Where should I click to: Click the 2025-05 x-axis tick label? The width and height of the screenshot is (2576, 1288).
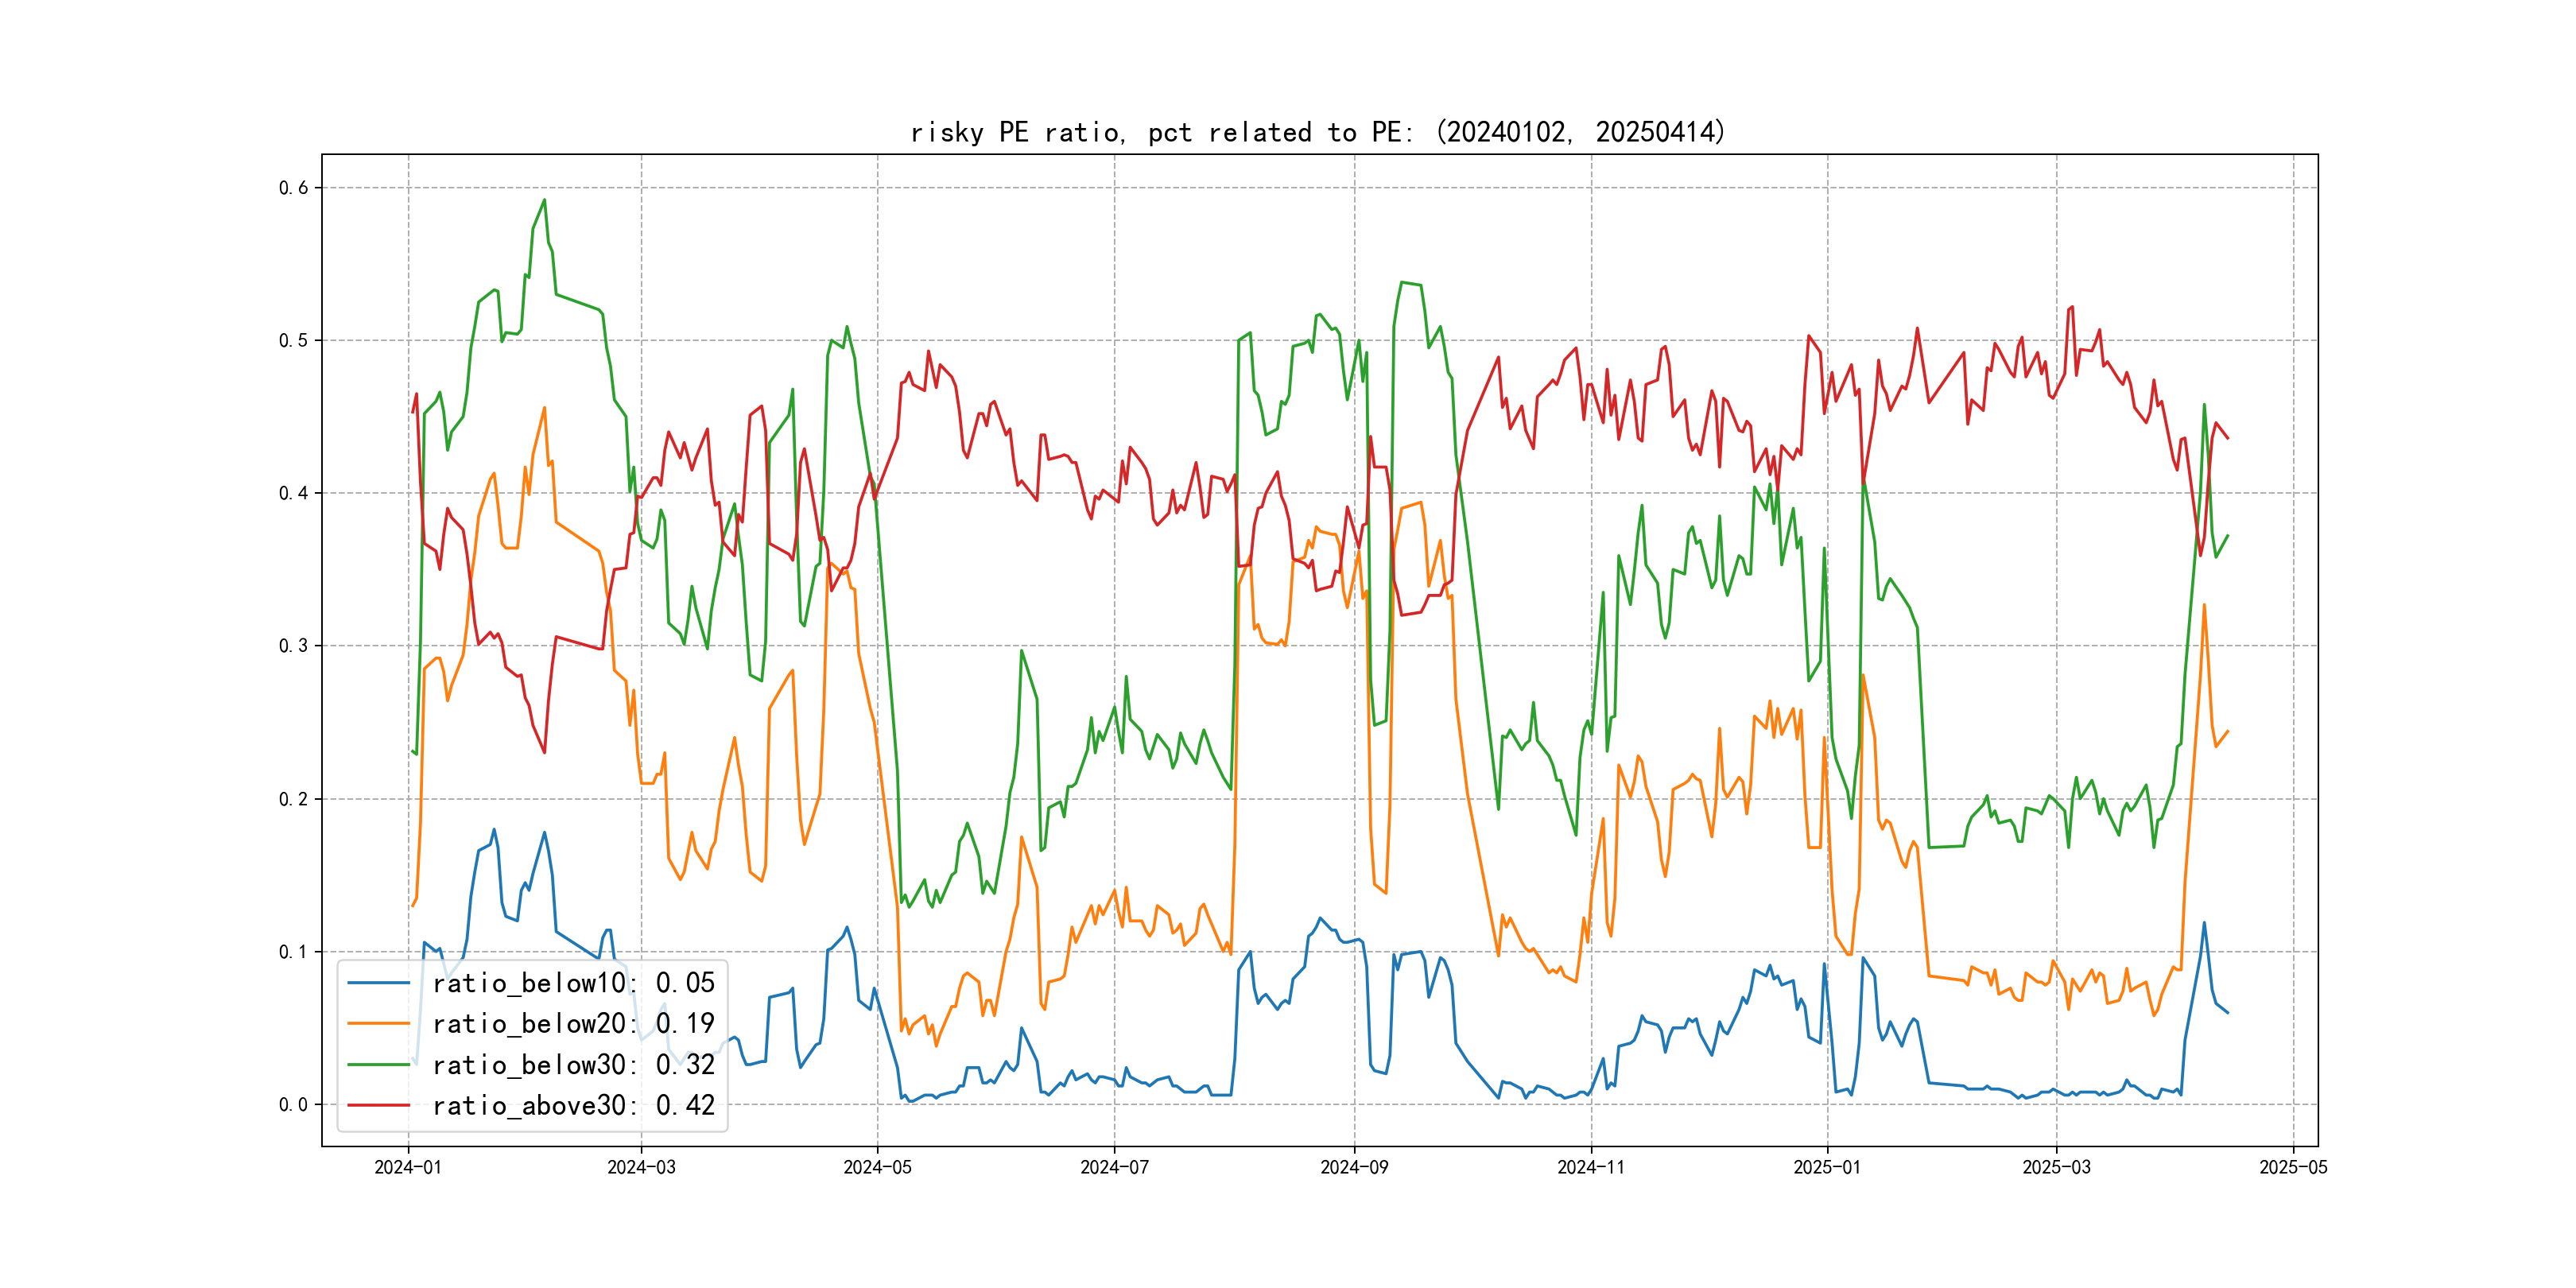(x=2293, y=1167)
